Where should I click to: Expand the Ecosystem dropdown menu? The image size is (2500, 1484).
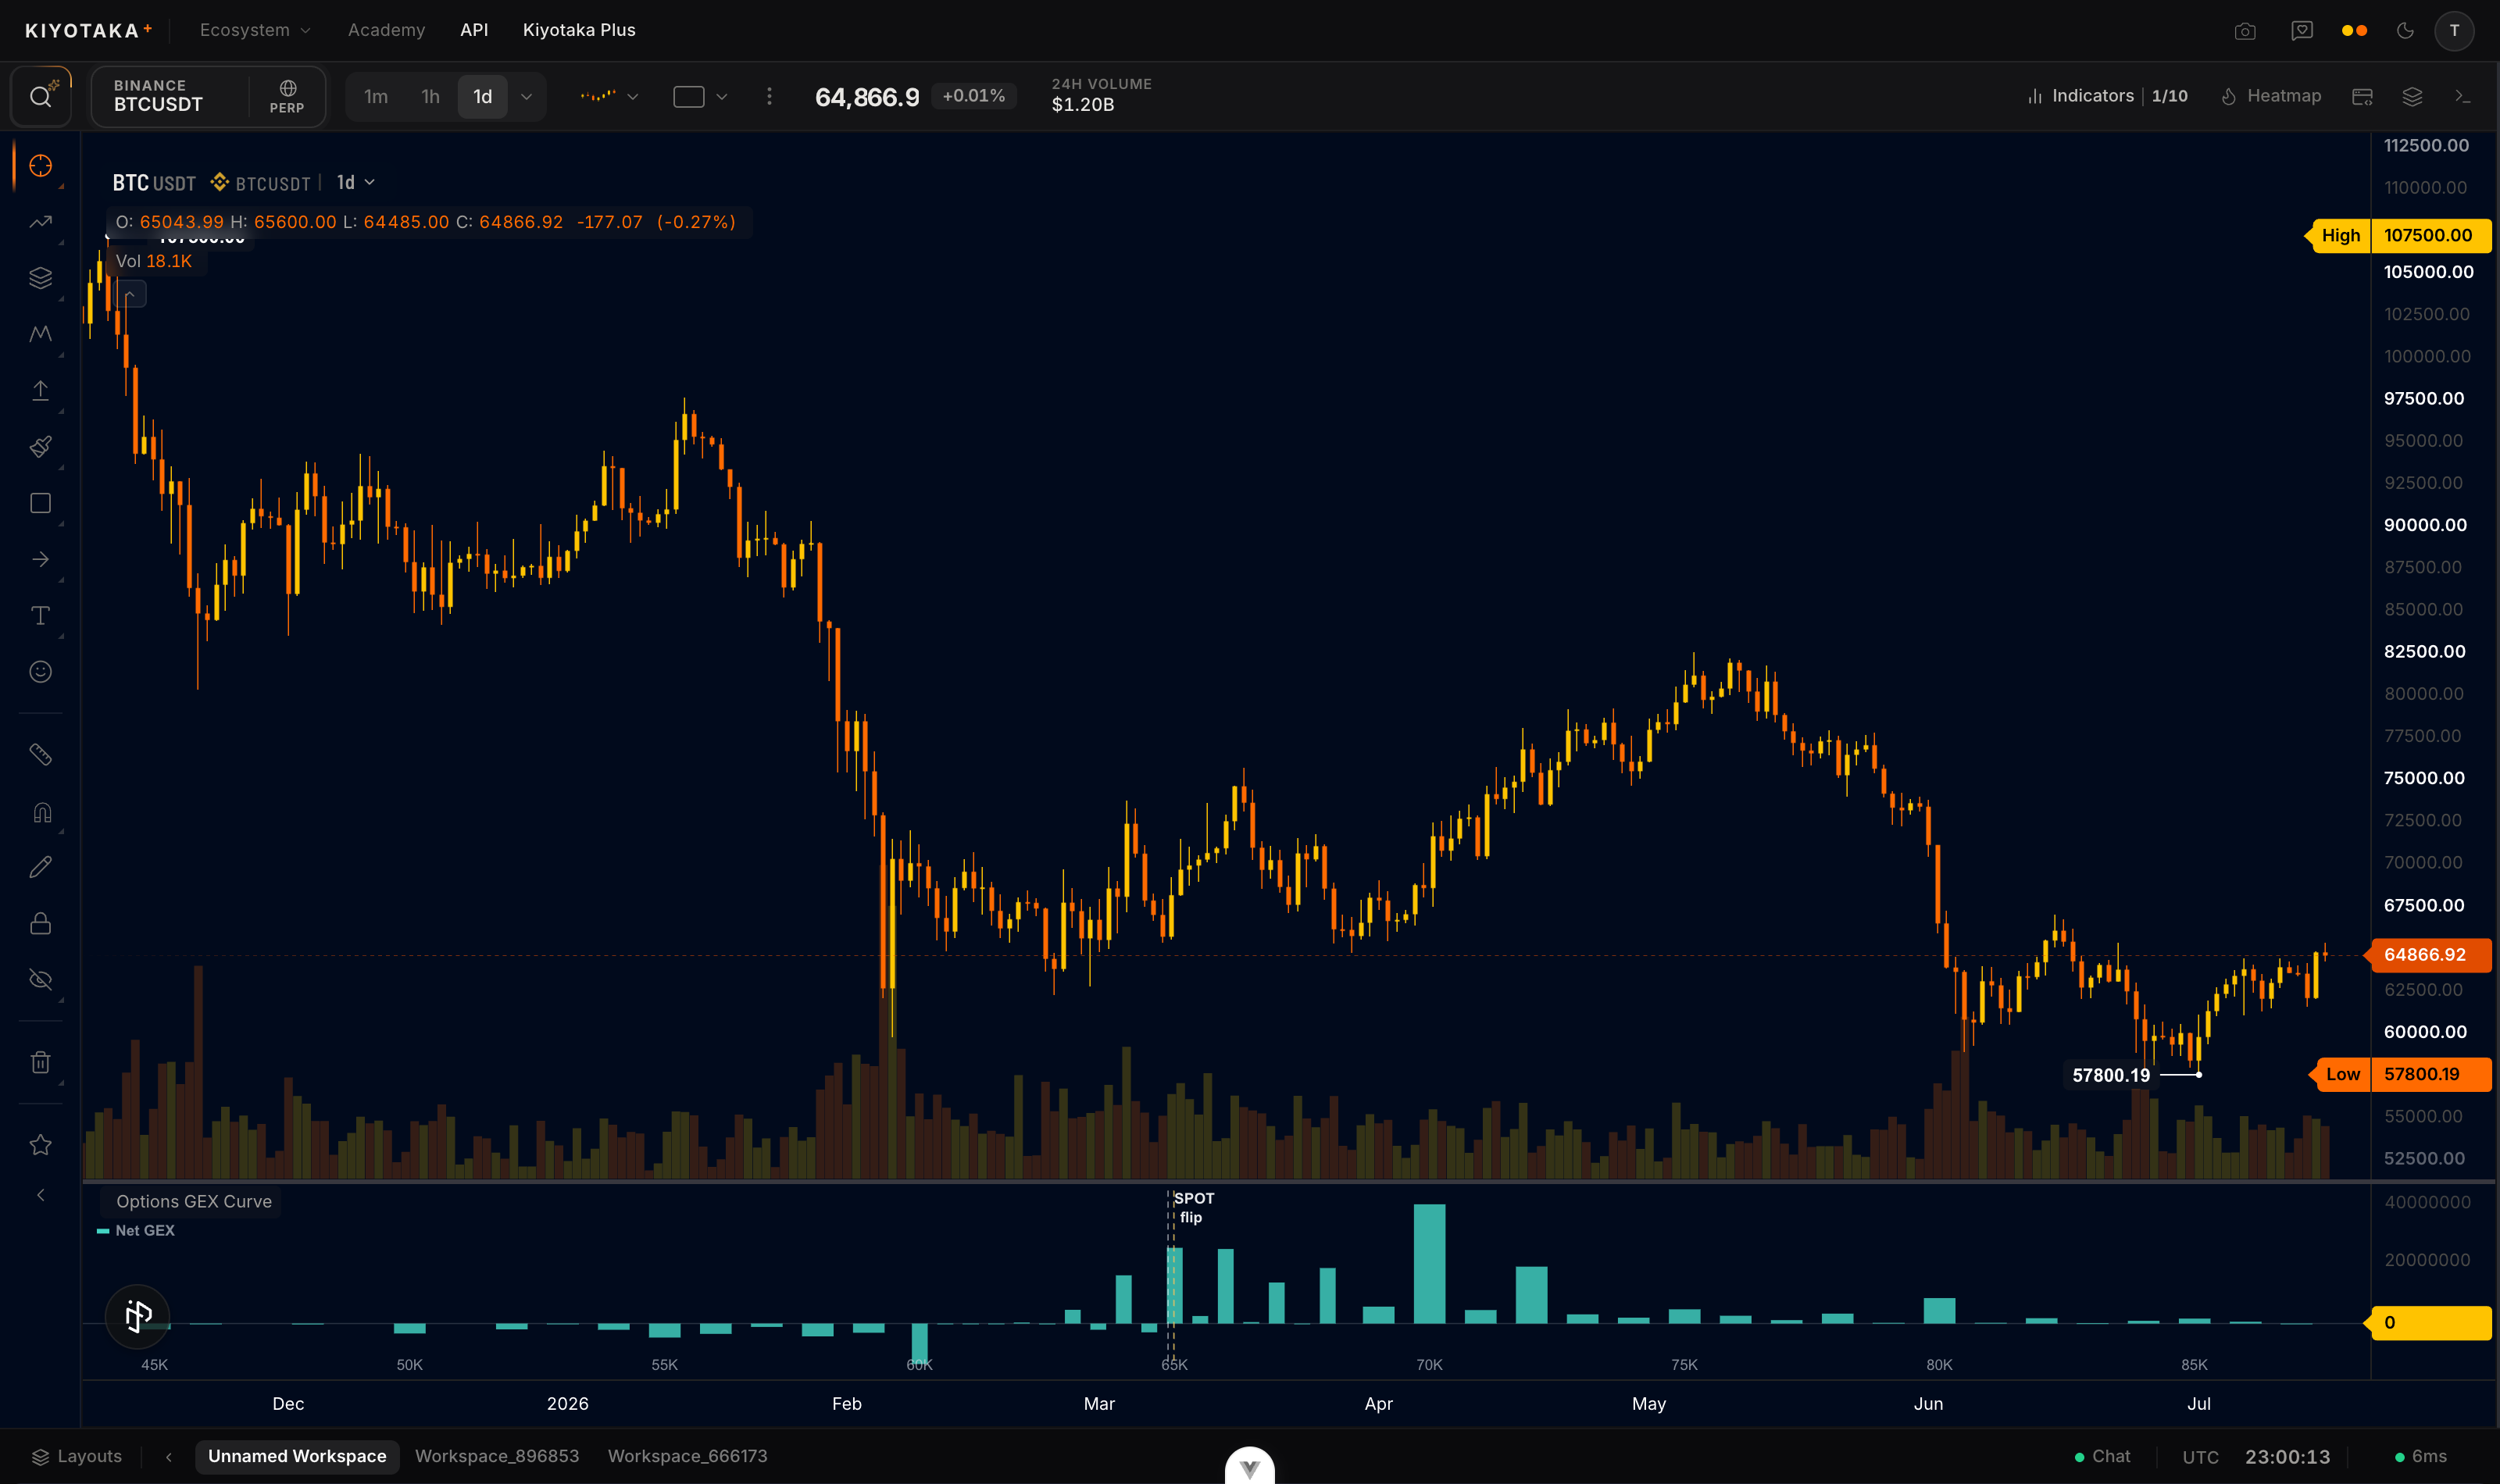coord(255,30)
